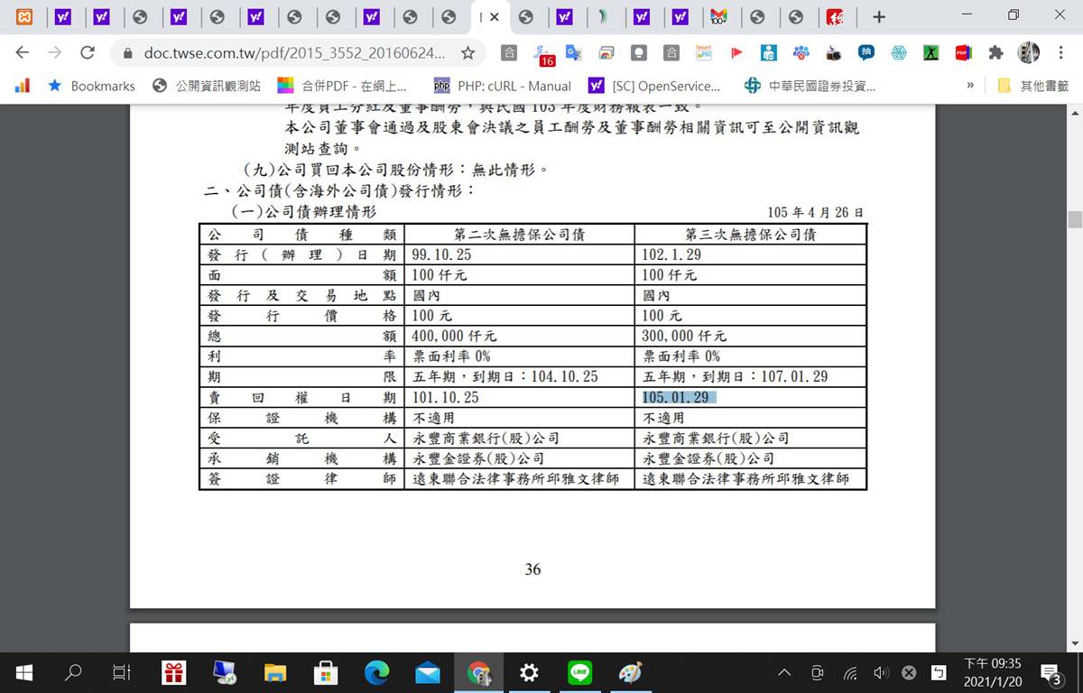Reload the current PDF page
Viewport: 1083px width, 693px height.
(88, 53)
